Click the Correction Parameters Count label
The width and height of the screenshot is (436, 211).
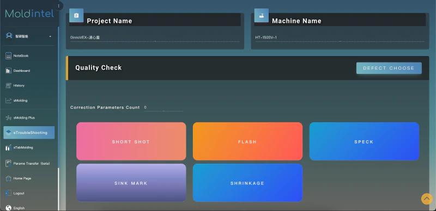tap(105, 108)
